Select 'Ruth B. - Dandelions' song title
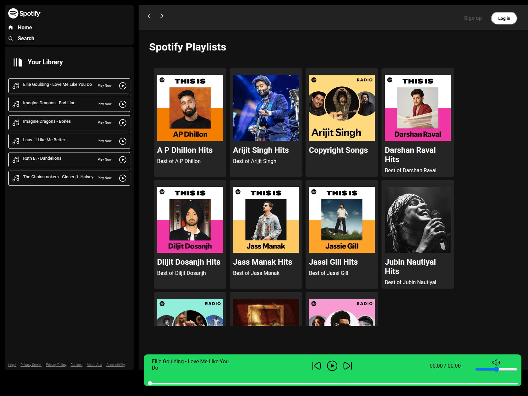Image resolution: width=528 pixels, height=396 pixels. pyautogui.click(x=42, y=158)
